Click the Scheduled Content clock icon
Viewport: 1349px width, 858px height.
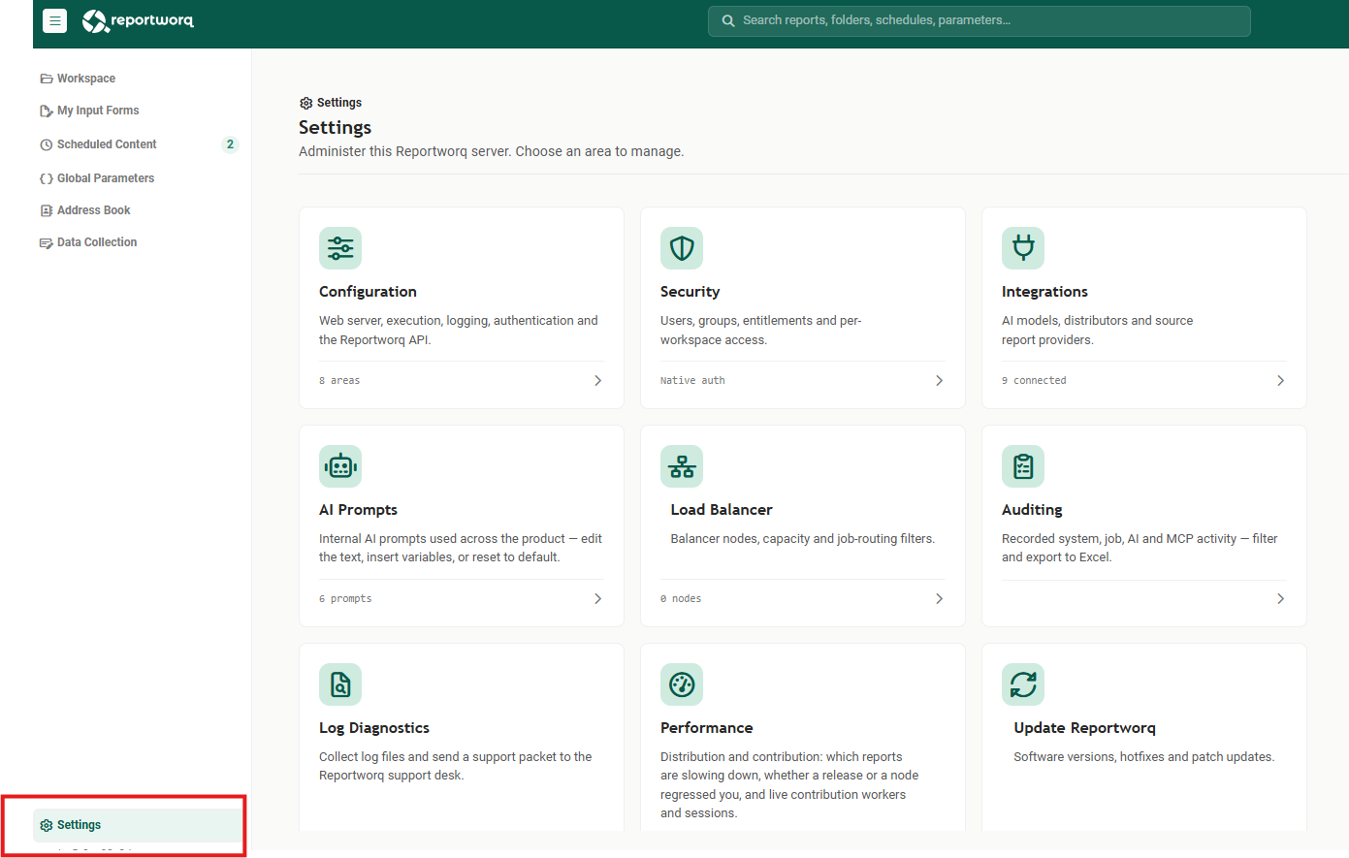46,144
